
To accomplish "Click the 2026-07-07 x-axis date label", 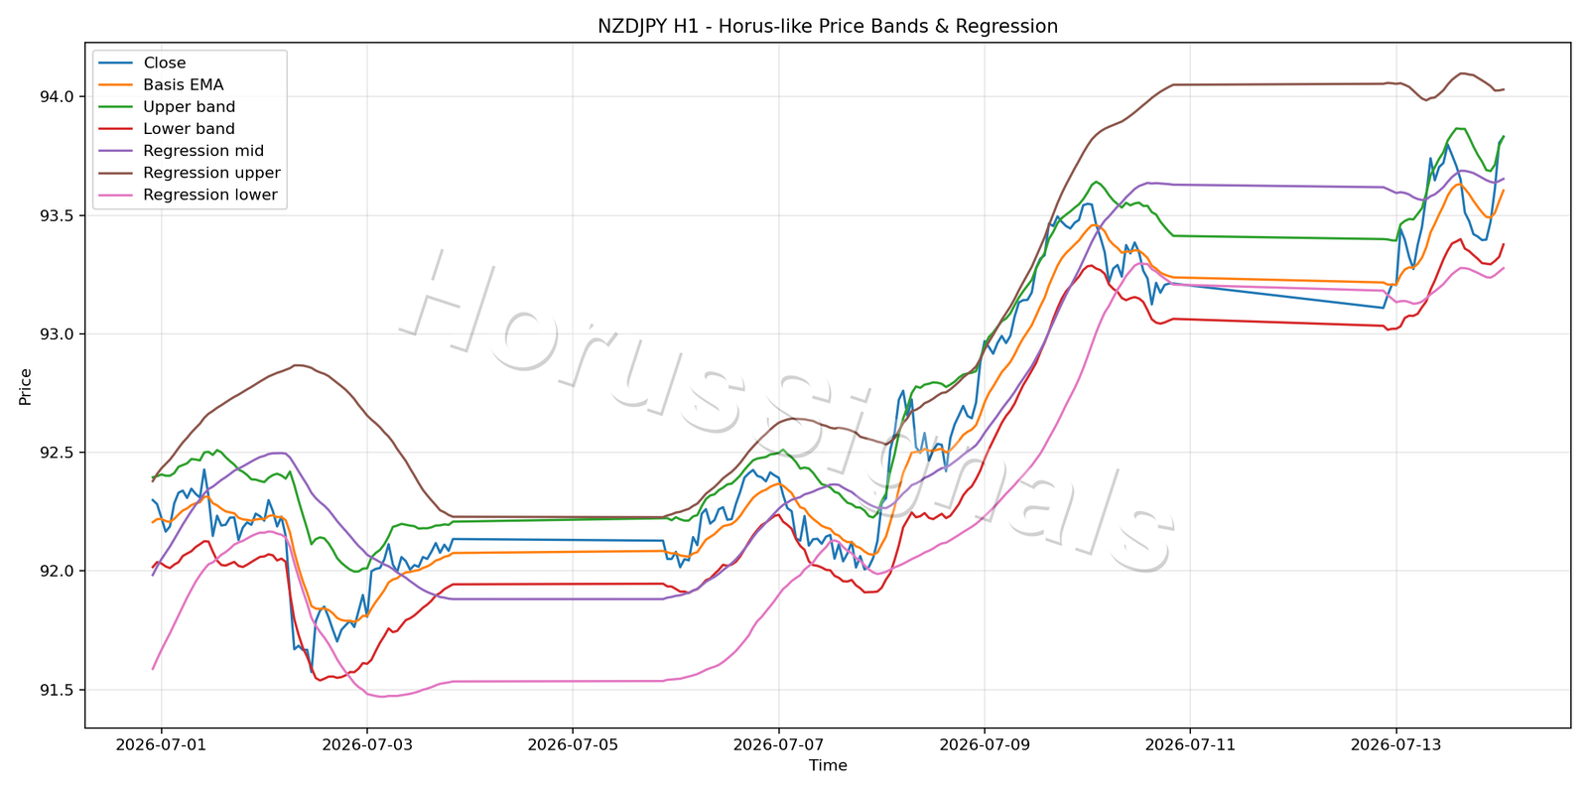I will tap(779, 744).
